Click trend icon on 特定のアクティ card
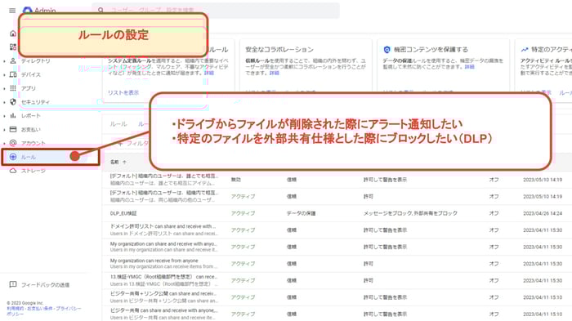 525,50
